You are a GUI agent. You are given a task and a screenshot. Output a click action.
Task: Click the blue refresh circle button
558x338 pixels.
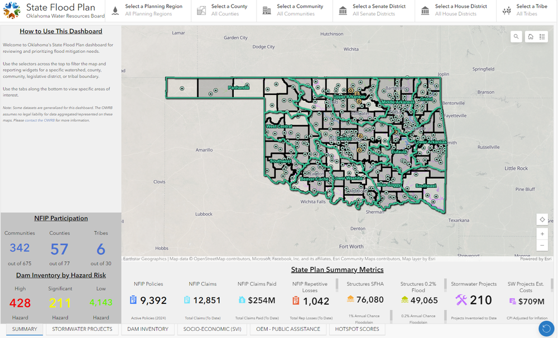(x=546, y=329)
